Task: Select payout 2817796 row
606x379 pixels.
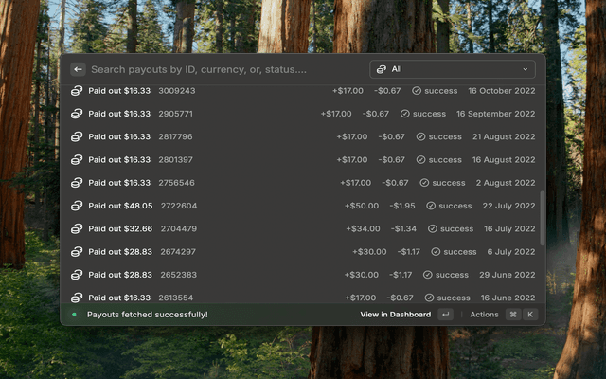Action: [x=303, y=136]
